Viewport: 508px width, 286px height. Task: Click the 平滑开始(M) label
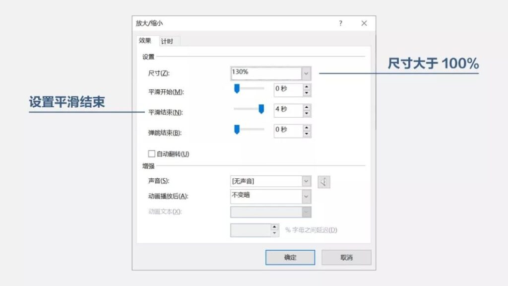[166, 92]
